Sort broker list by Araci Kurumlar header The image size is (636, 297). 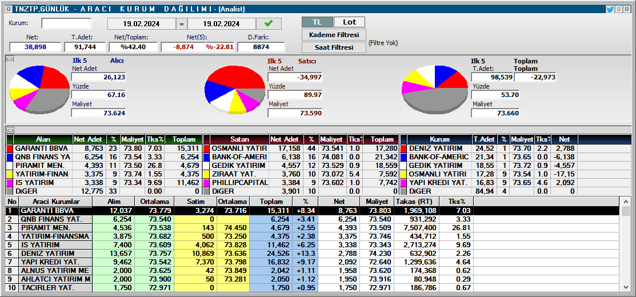coord(56,202)
